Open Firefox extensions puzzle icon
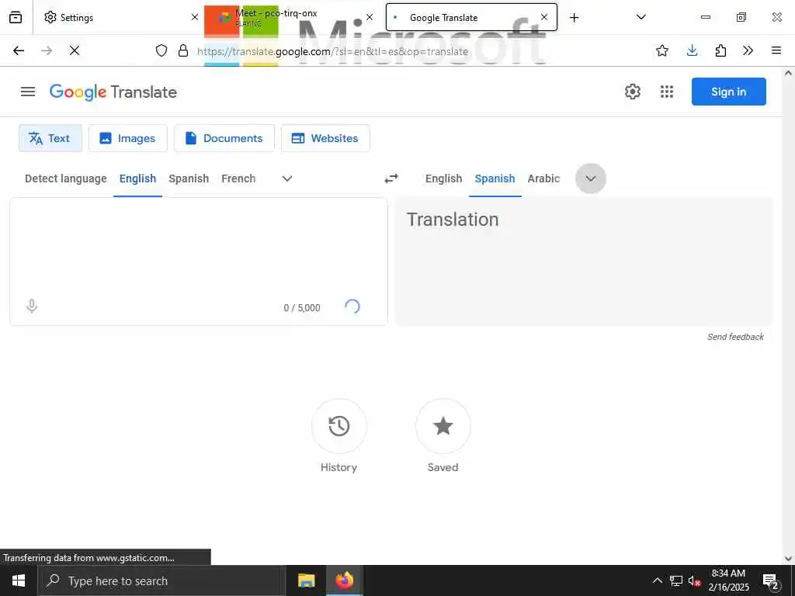795x596 pixels. (720, 50)
